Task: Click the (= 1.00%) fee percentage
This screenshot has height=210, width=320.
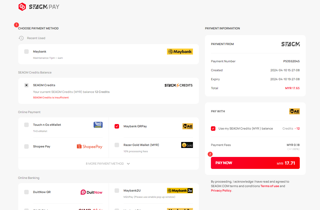Action: pyautogui.click(x=293, y=149)
